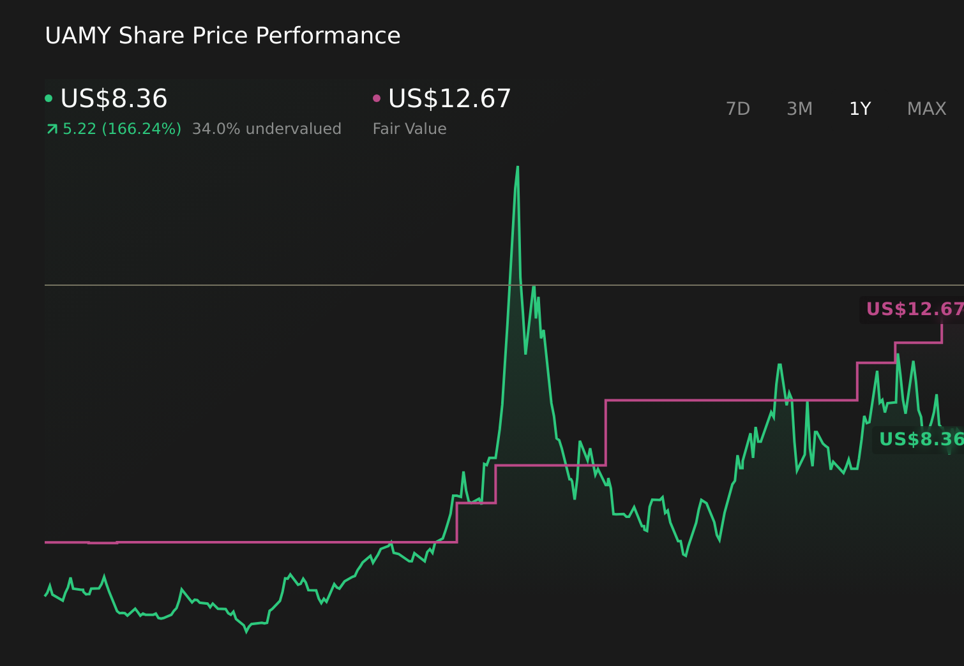Image resolution: width=964 pixels, height=666 pixels.
Task: Click the 34.0% undervalued label
Action: pos(267,129)
